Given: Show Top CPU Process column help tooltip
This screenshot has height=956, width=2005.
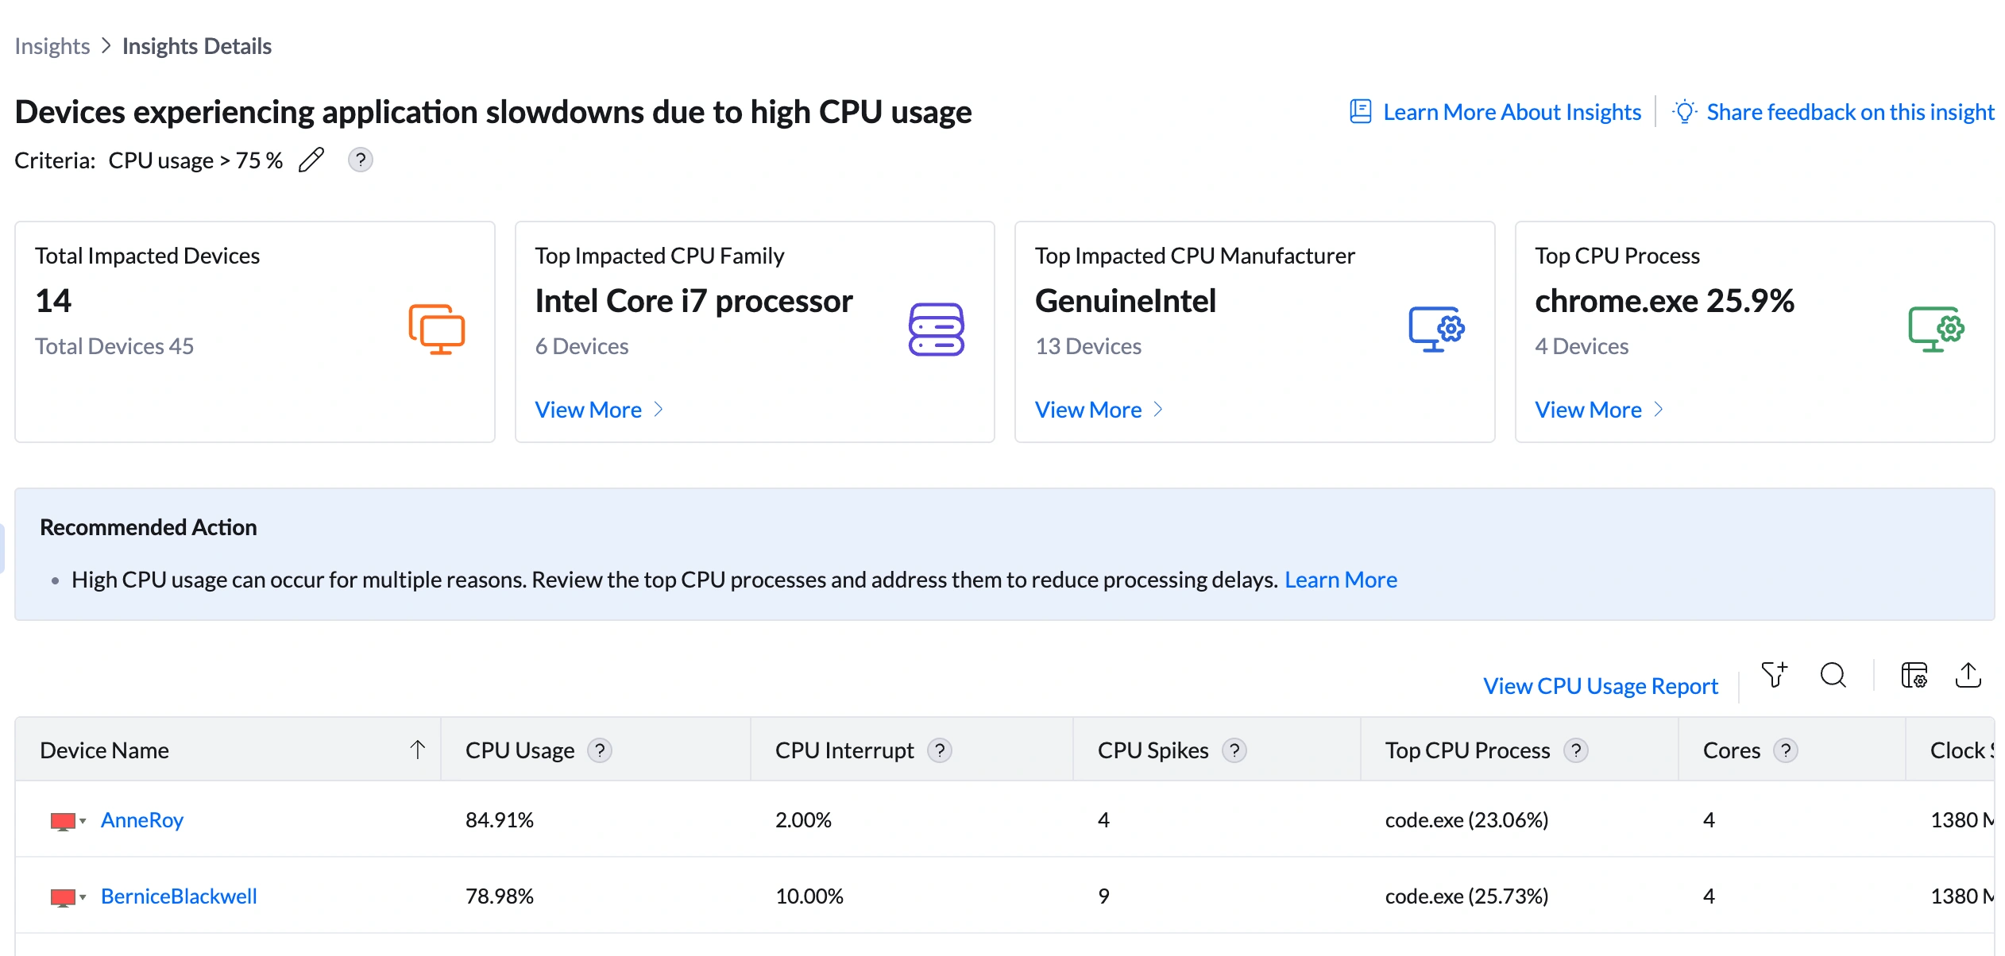Looking at the screenshot, I should [x=1576, y=750].
